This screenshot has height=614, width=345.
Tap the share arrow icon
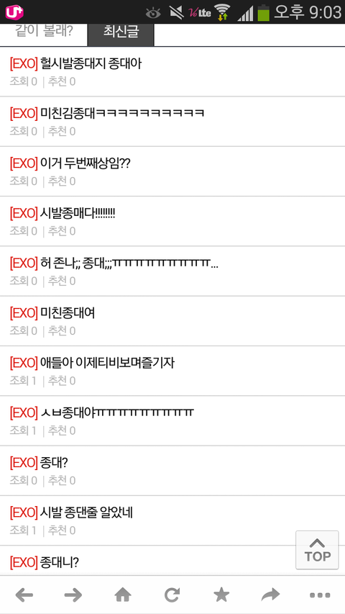[271, 595]
